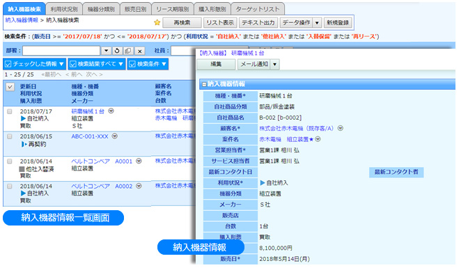Collapse the 納入機器情報 section

(204, 84)
